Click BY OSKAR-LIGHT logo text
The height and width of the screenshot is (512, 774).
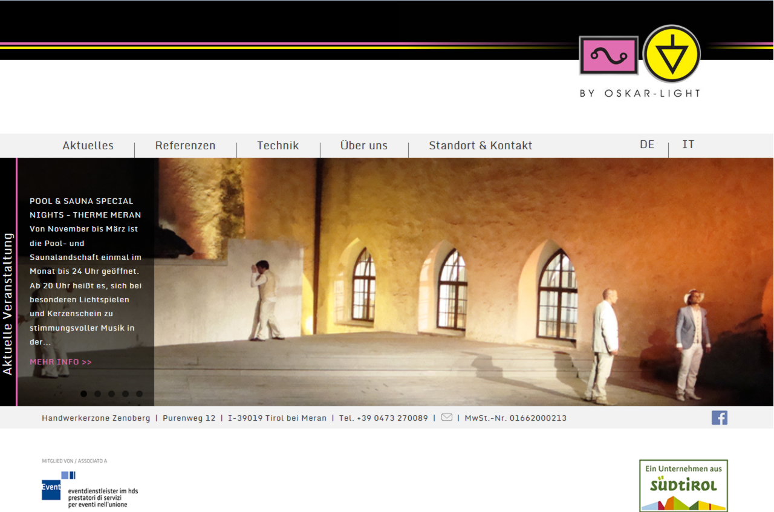coord(640,94)
